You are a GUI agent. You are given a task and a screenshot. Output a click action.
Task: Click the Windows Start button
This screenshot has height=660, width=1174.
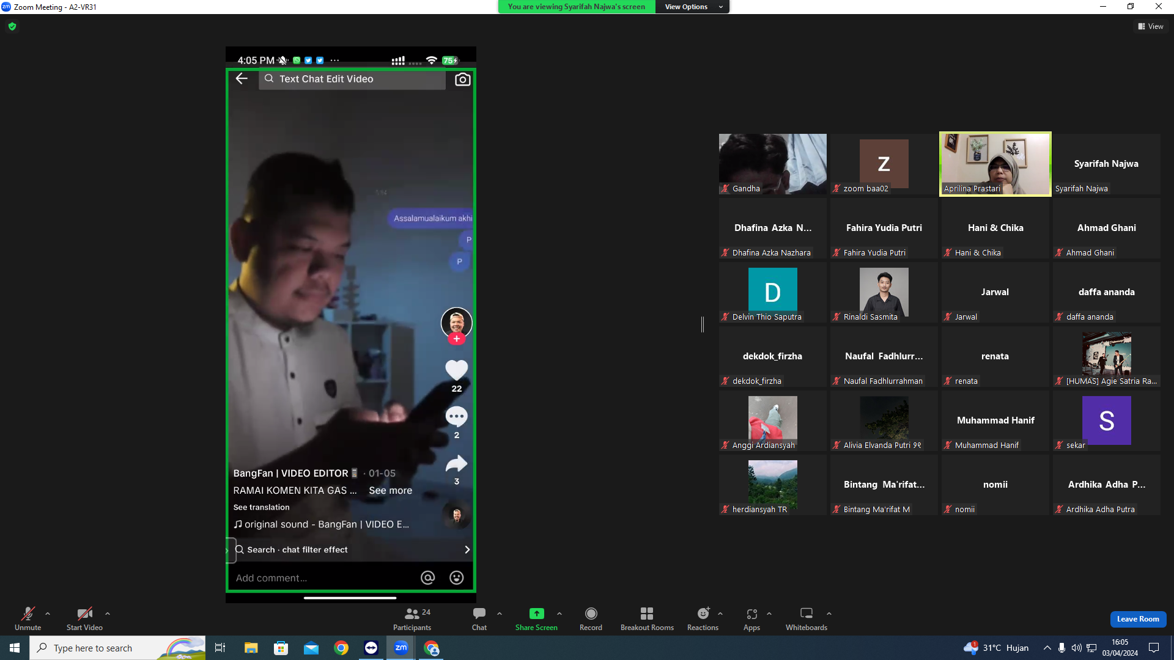pos(15,648)
